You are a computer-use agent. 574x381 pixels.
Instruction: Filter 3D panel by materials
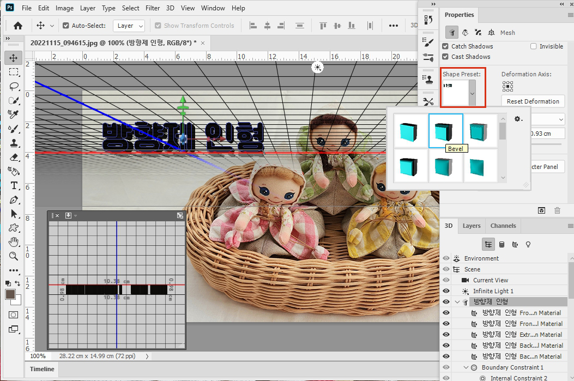(515, 245)
